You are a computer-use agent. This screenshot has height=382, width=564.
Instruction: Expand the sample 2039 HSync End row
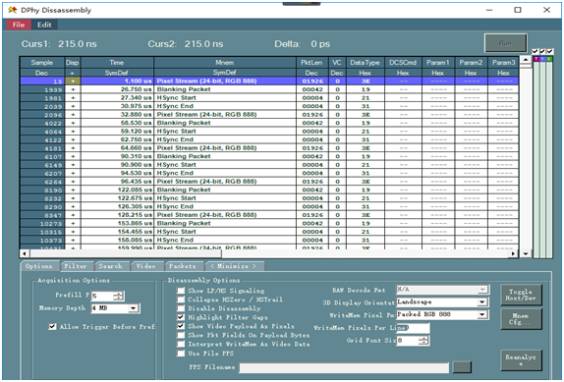pos(73,106)
